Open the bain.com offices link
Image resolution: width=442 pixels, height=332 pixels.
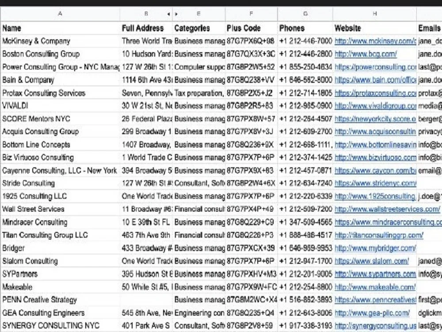(375, 80)
